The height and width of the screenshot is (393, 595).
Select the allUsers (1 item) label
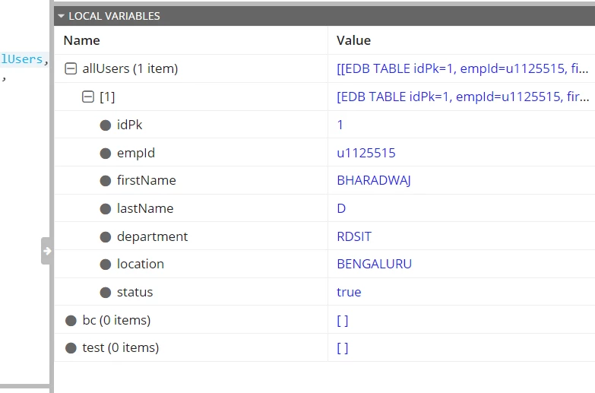tap(130, 68)
